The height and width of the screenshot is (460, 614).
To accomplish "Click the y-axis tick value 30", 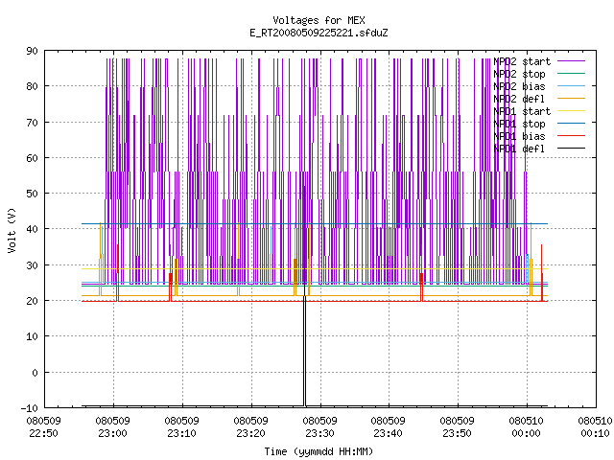I will pyautogui.click(x=32, y=265).
